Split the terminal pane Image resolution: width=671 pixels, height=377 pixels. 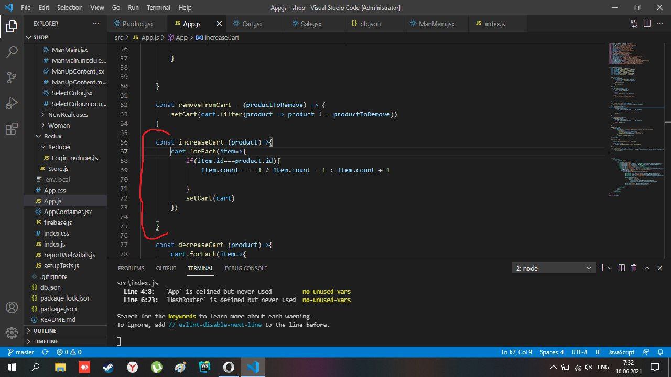622,268
